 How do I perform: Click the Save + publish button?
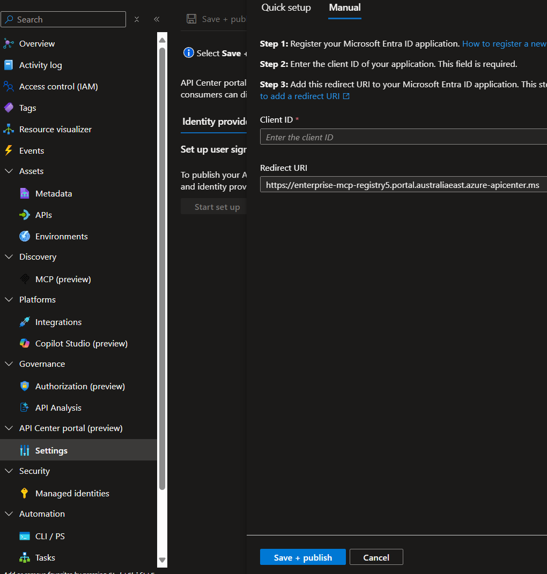point(302,557)
